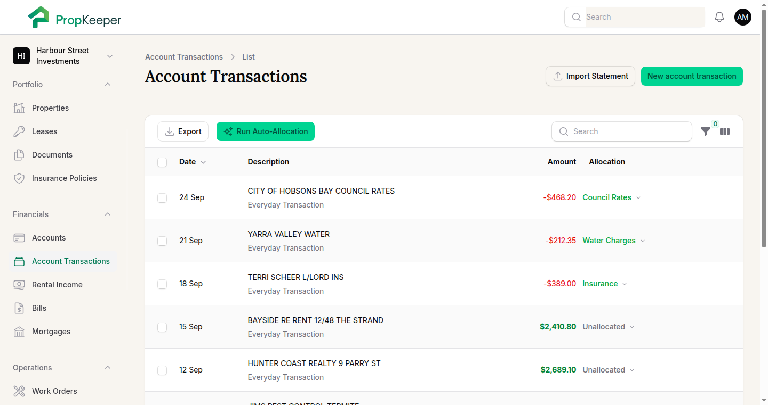Click magnifier icon in table search
The height and width of the screenshot is (405, 768).
(564, 131)
